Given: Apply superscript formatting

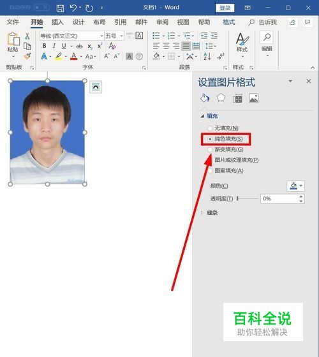Looking at the screenshot, I should point(100,46).
